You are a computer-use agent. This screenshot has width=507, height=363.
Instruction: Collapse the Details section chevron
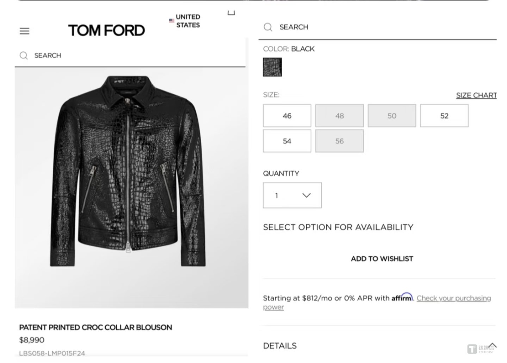pyautogui.click(x=492, y=345)
